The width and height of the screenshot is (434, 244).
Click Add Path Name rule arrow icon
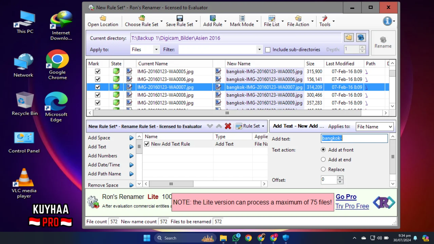[x=131, y=174]
